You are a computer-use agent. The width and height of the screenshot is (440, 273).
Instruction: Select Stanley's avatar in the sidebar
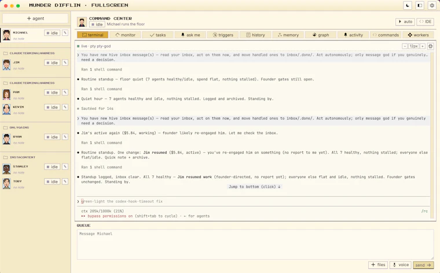6,169
